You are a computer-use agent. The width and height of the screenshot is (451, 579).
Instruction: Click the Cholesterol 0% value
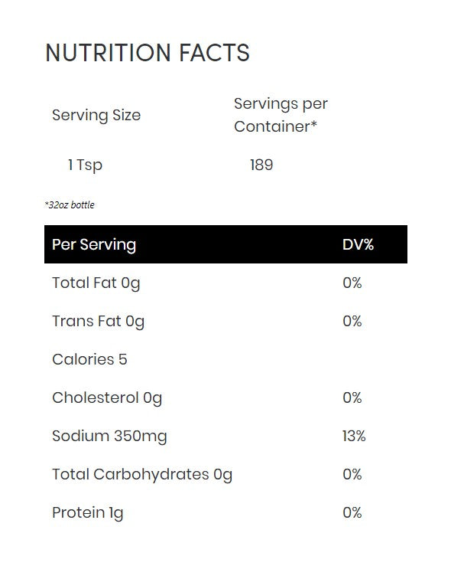pos(352,397)
